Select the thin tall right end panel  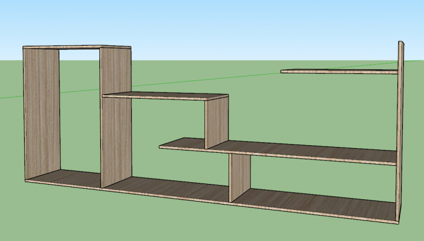coord(400,132)
